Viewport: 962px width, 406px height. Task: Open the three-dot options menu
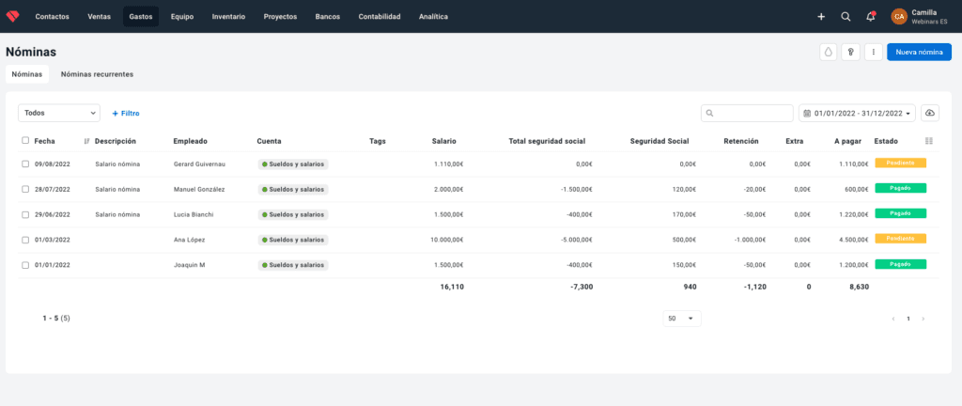click(x=873, y=52)
